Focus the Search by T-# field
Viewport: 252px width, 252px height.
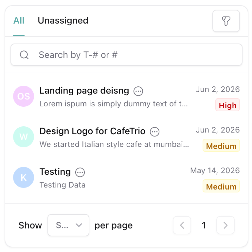(126, 55)
